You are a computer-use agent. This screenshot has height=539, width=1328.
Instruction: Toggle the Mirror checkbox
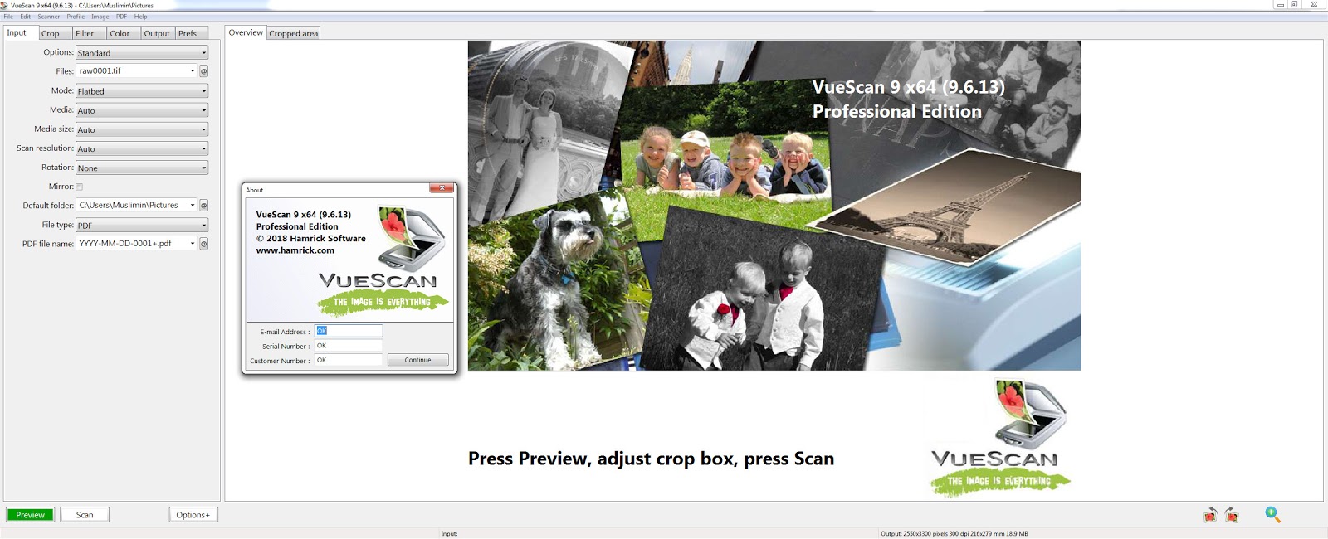coord(79,187)
